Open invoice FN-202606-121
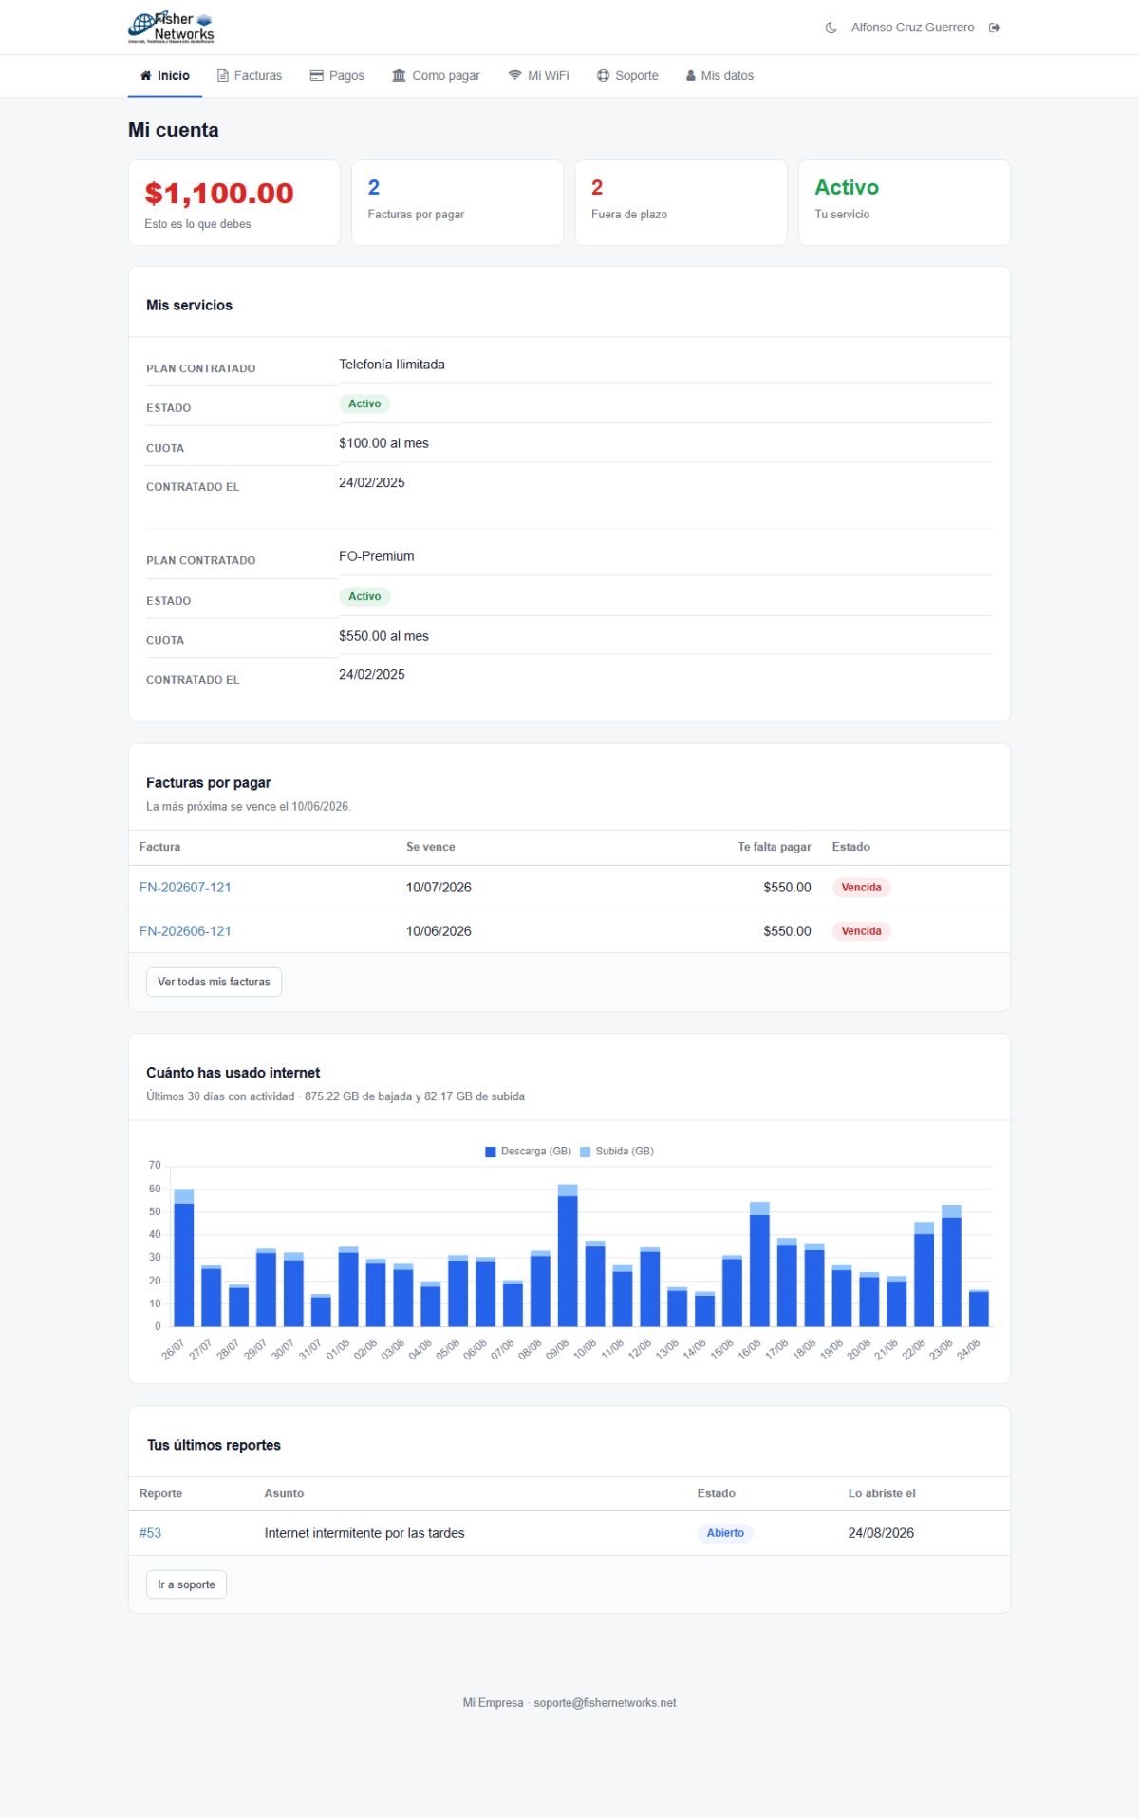This screenshot has height=1818, width=1139. 185,931
